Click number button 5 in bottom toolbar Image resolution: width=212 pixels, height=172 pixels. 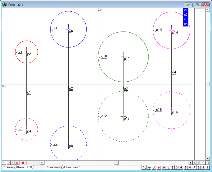[x=186, y=167]
